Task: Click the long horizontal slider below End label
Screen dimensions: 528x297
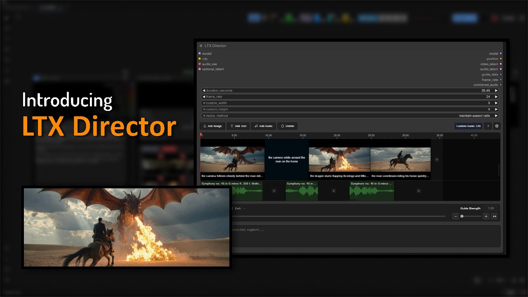Action: tap(338, 216)
